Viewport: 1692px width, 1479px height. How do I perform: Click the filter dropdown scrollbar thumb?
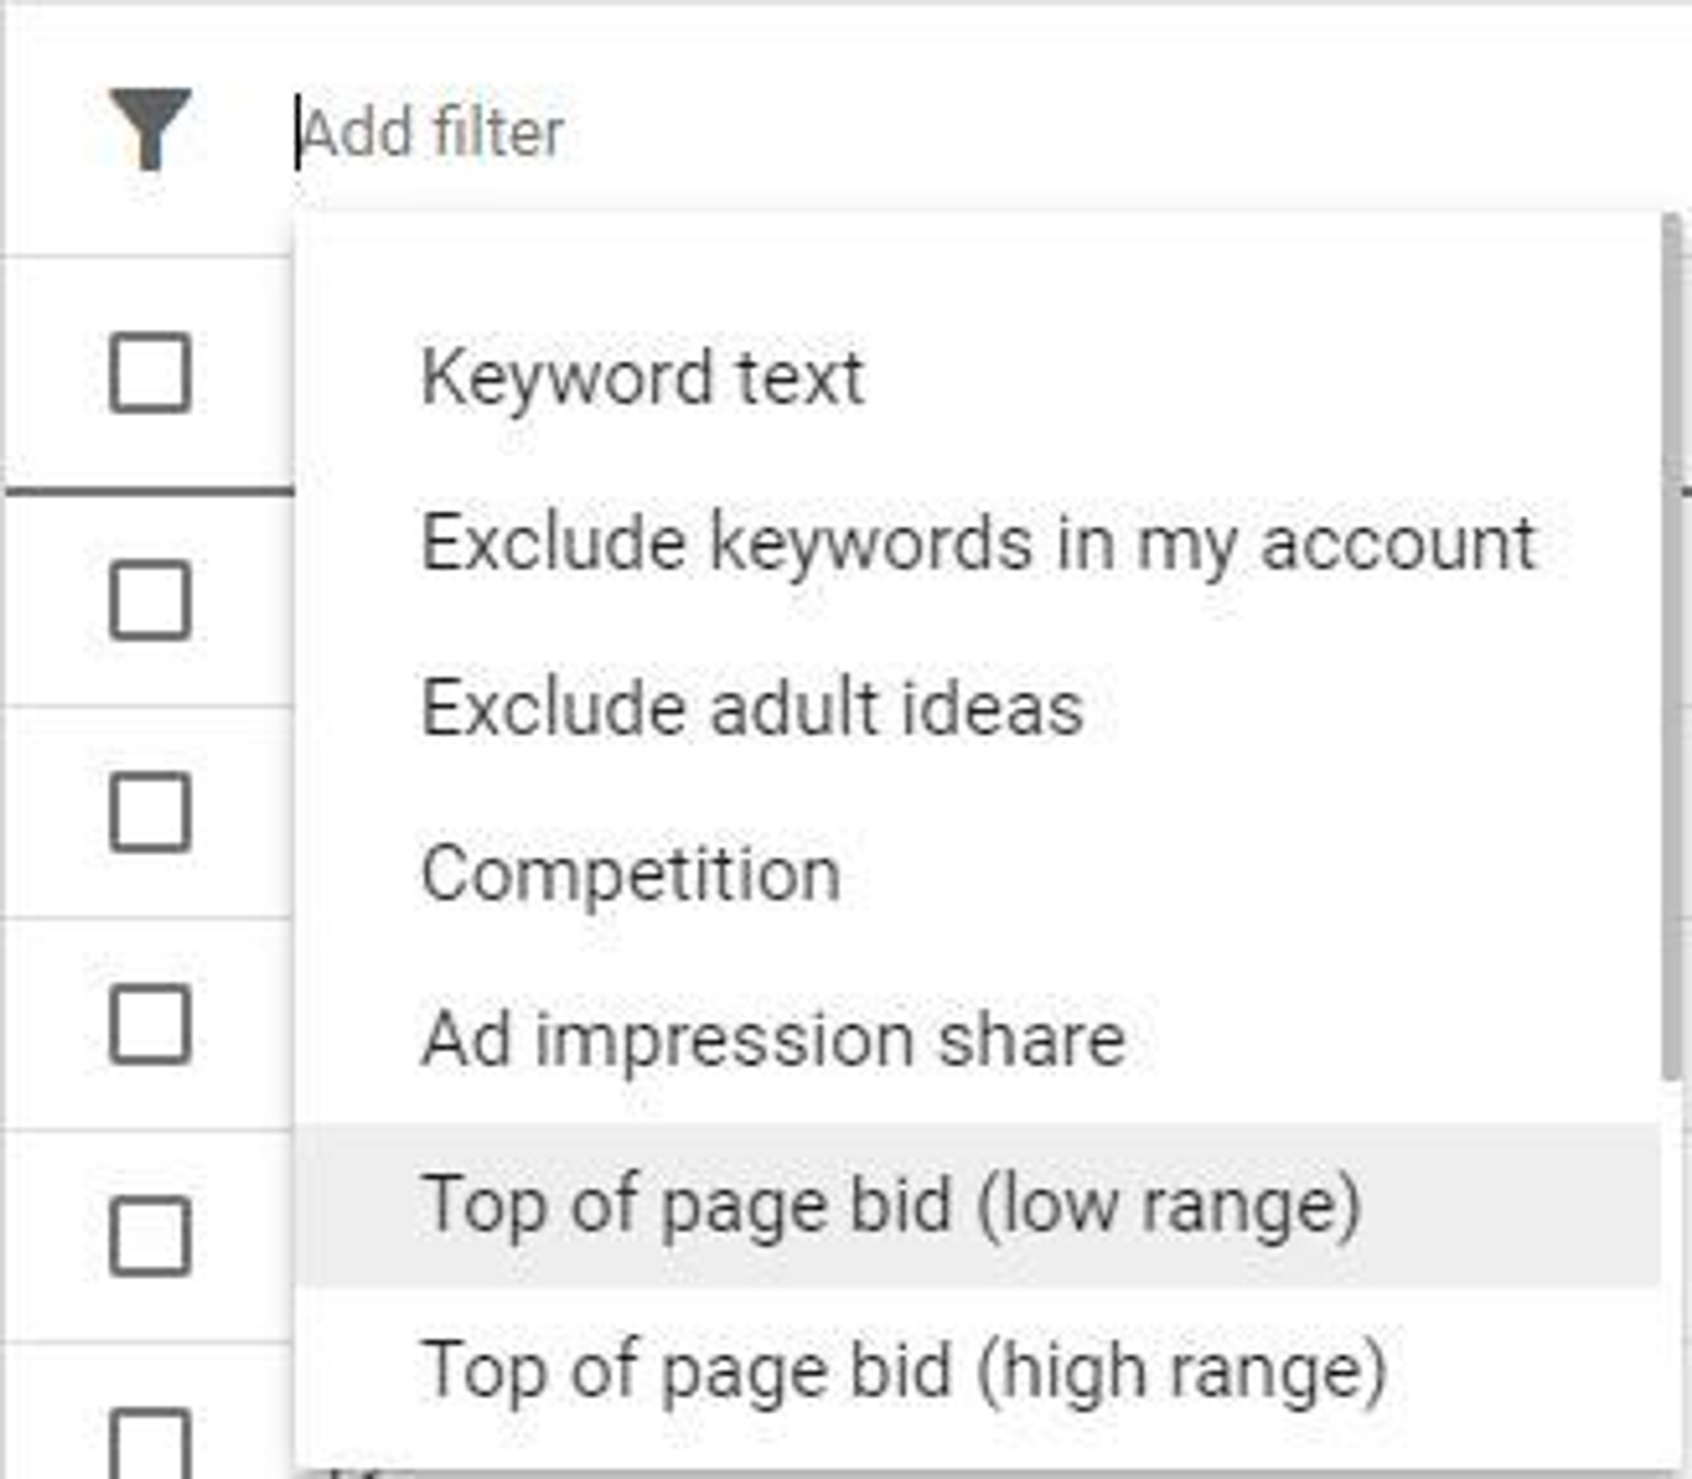[x=1672, y=645]
